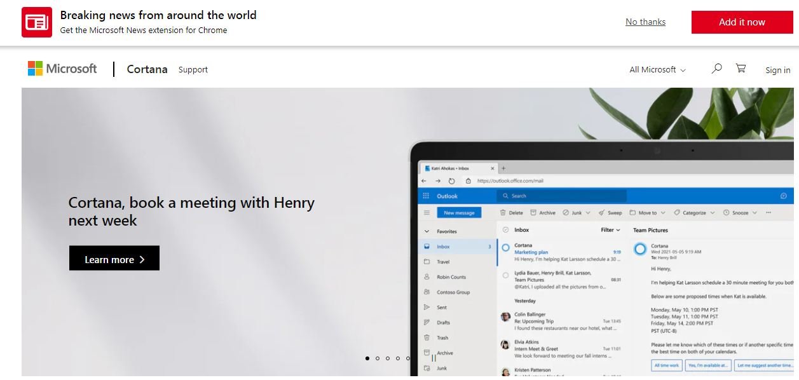Open the Support menu item
This screenshot has height=380, width=799.
pos(193,70)
